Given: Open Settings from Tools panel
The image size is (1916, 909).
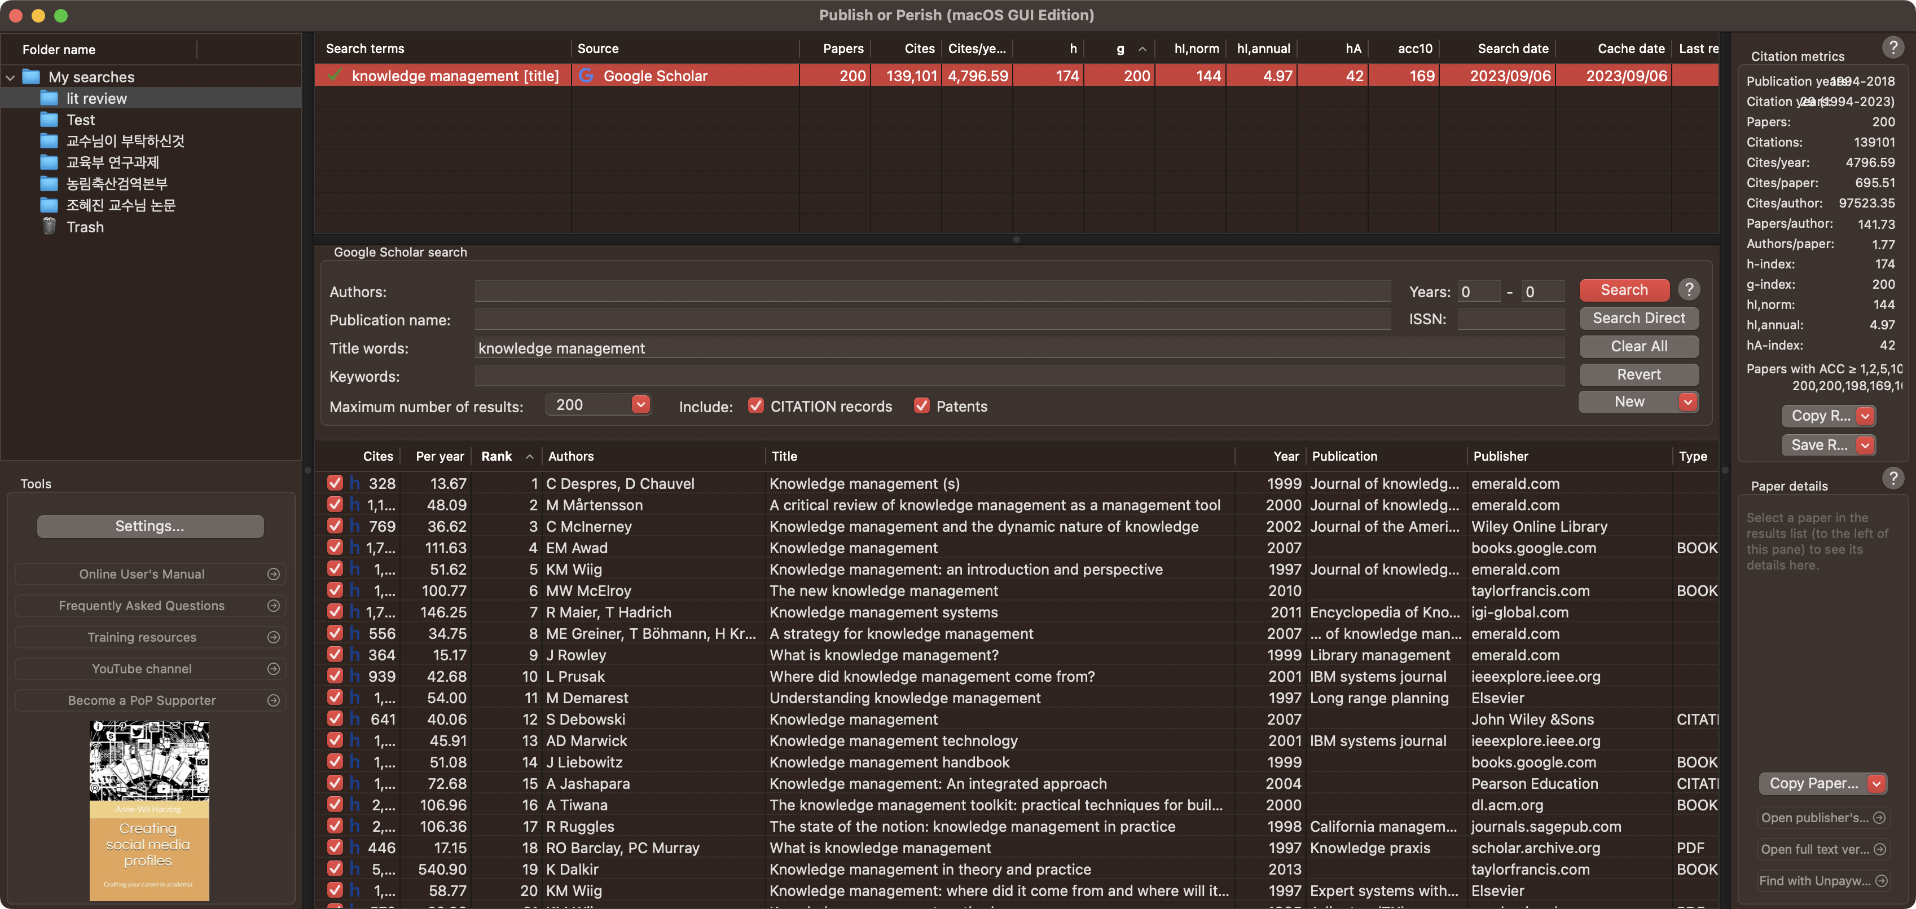Looking at the screenshot, I should pyautogui.click(x=150, y=526).
